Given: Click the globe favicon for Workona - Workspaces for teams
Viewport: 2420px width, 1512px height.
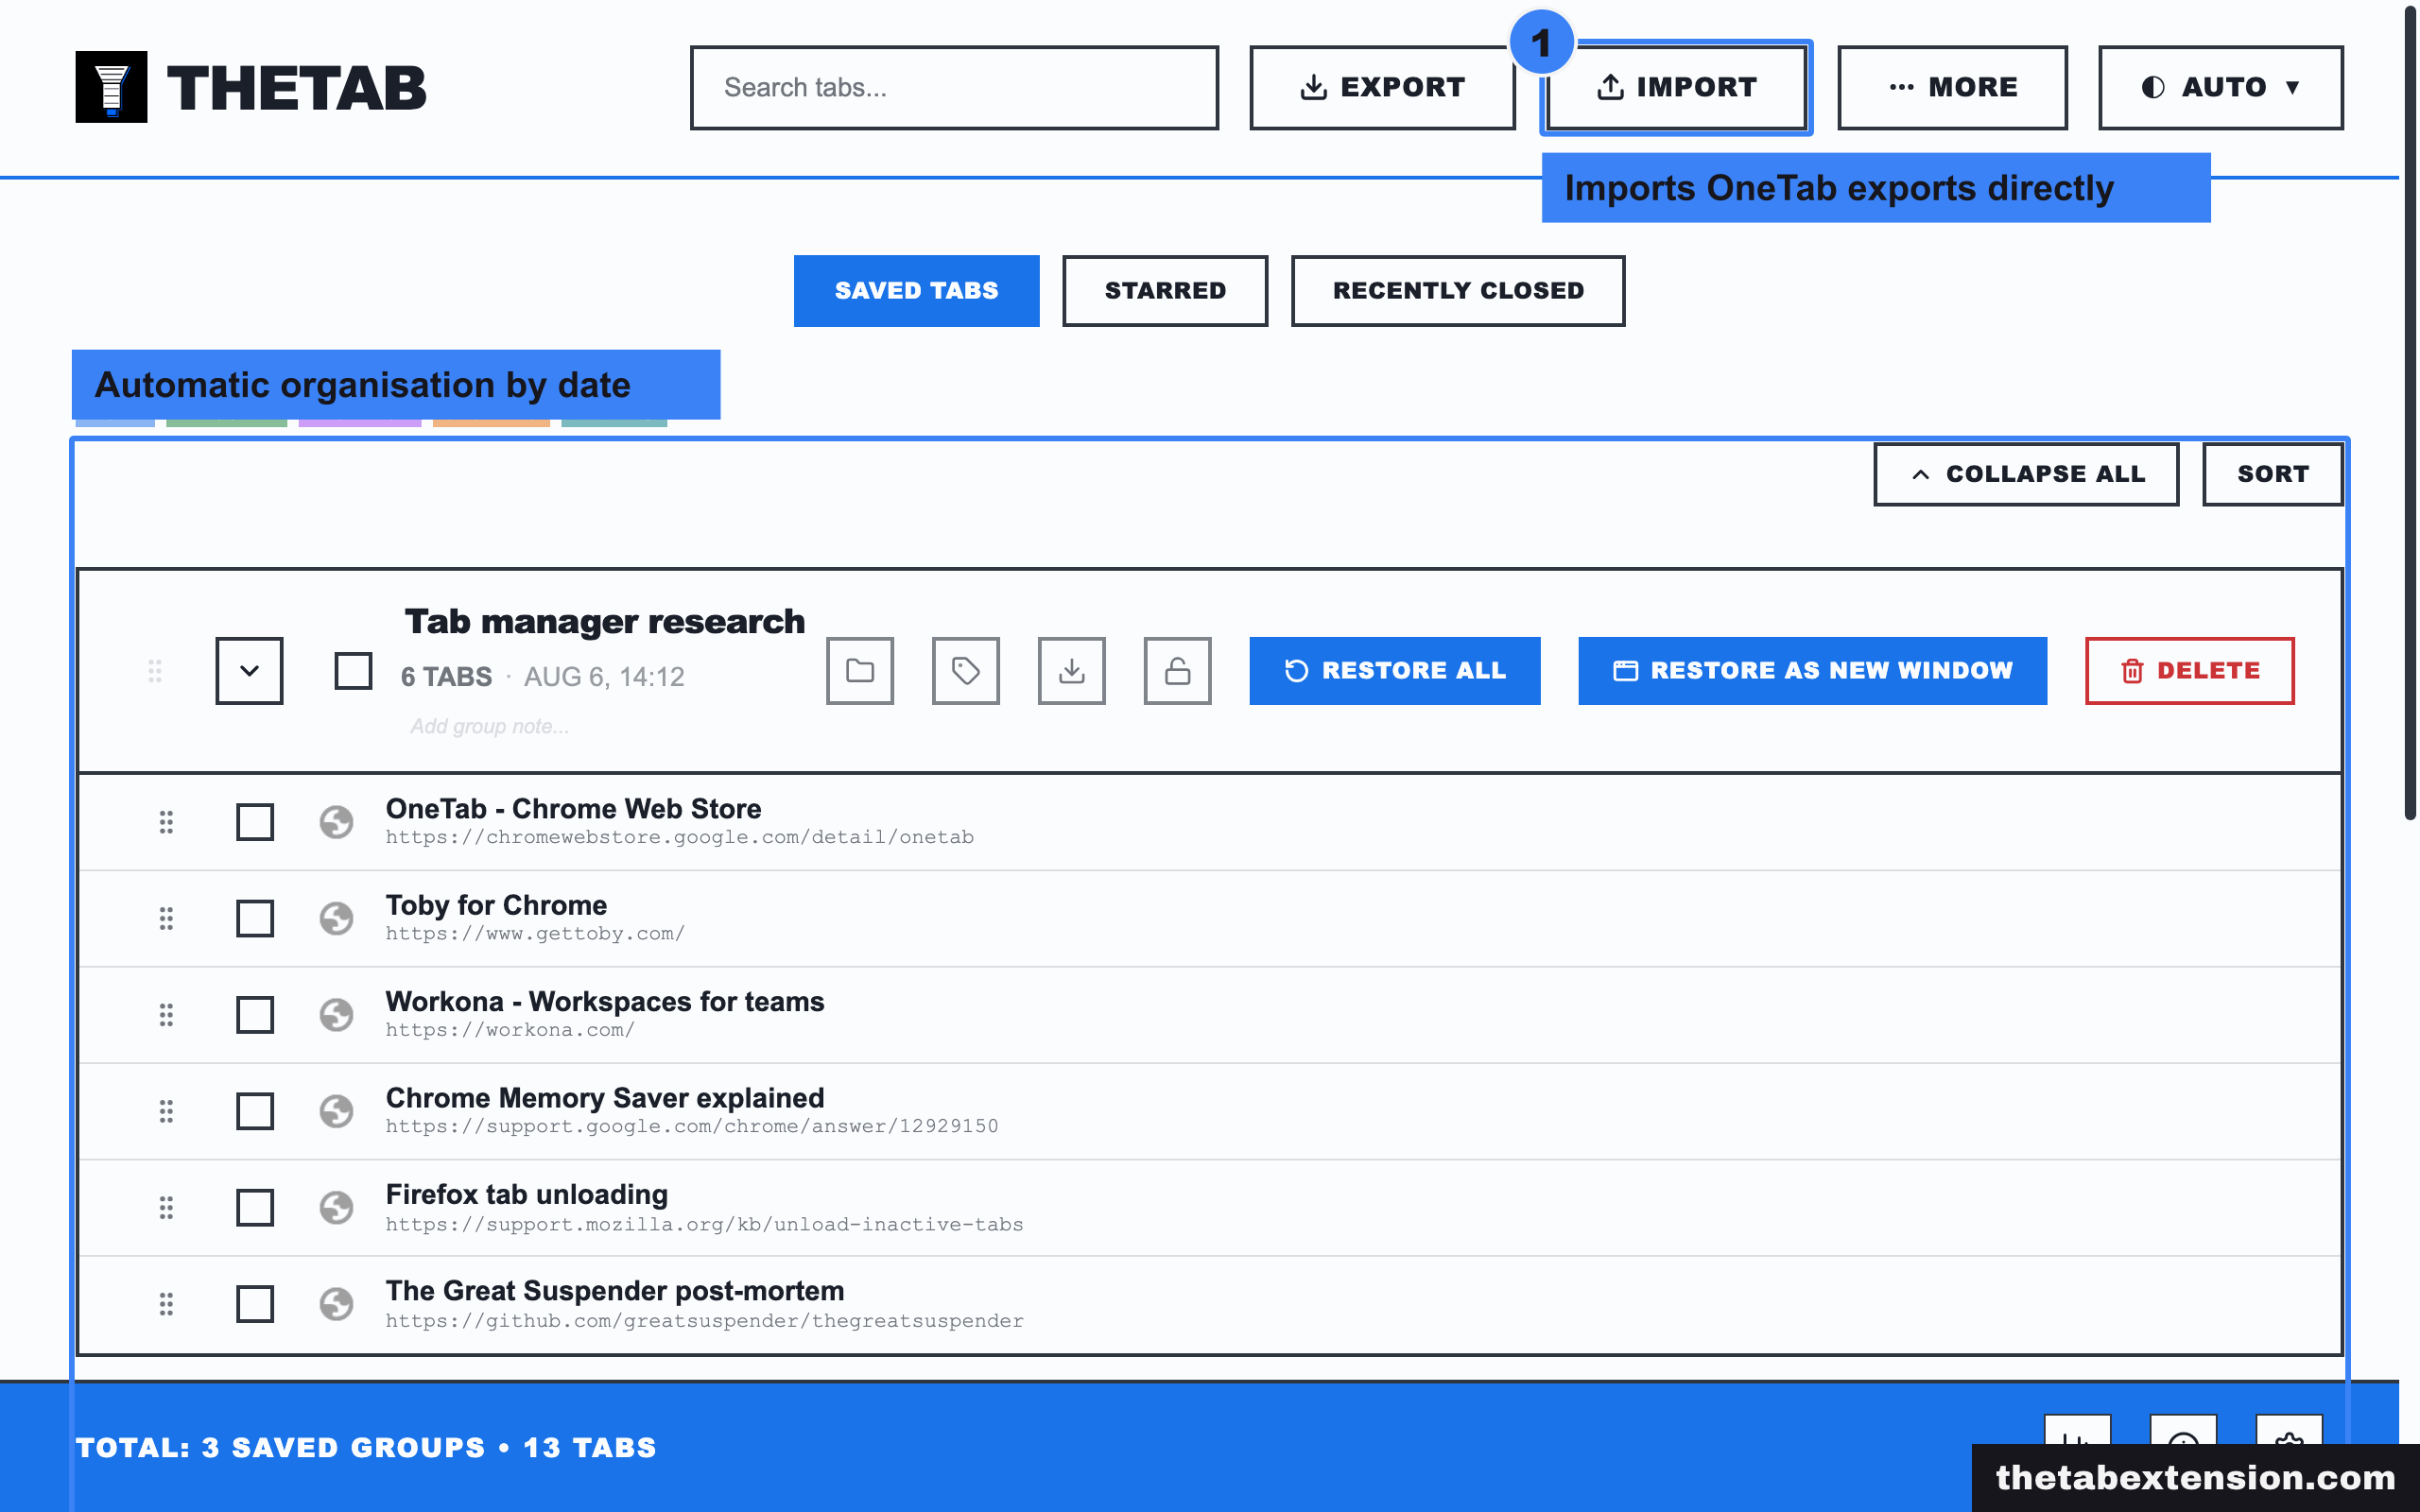Looking at the screenshot, I should (x=336, y=1015).
